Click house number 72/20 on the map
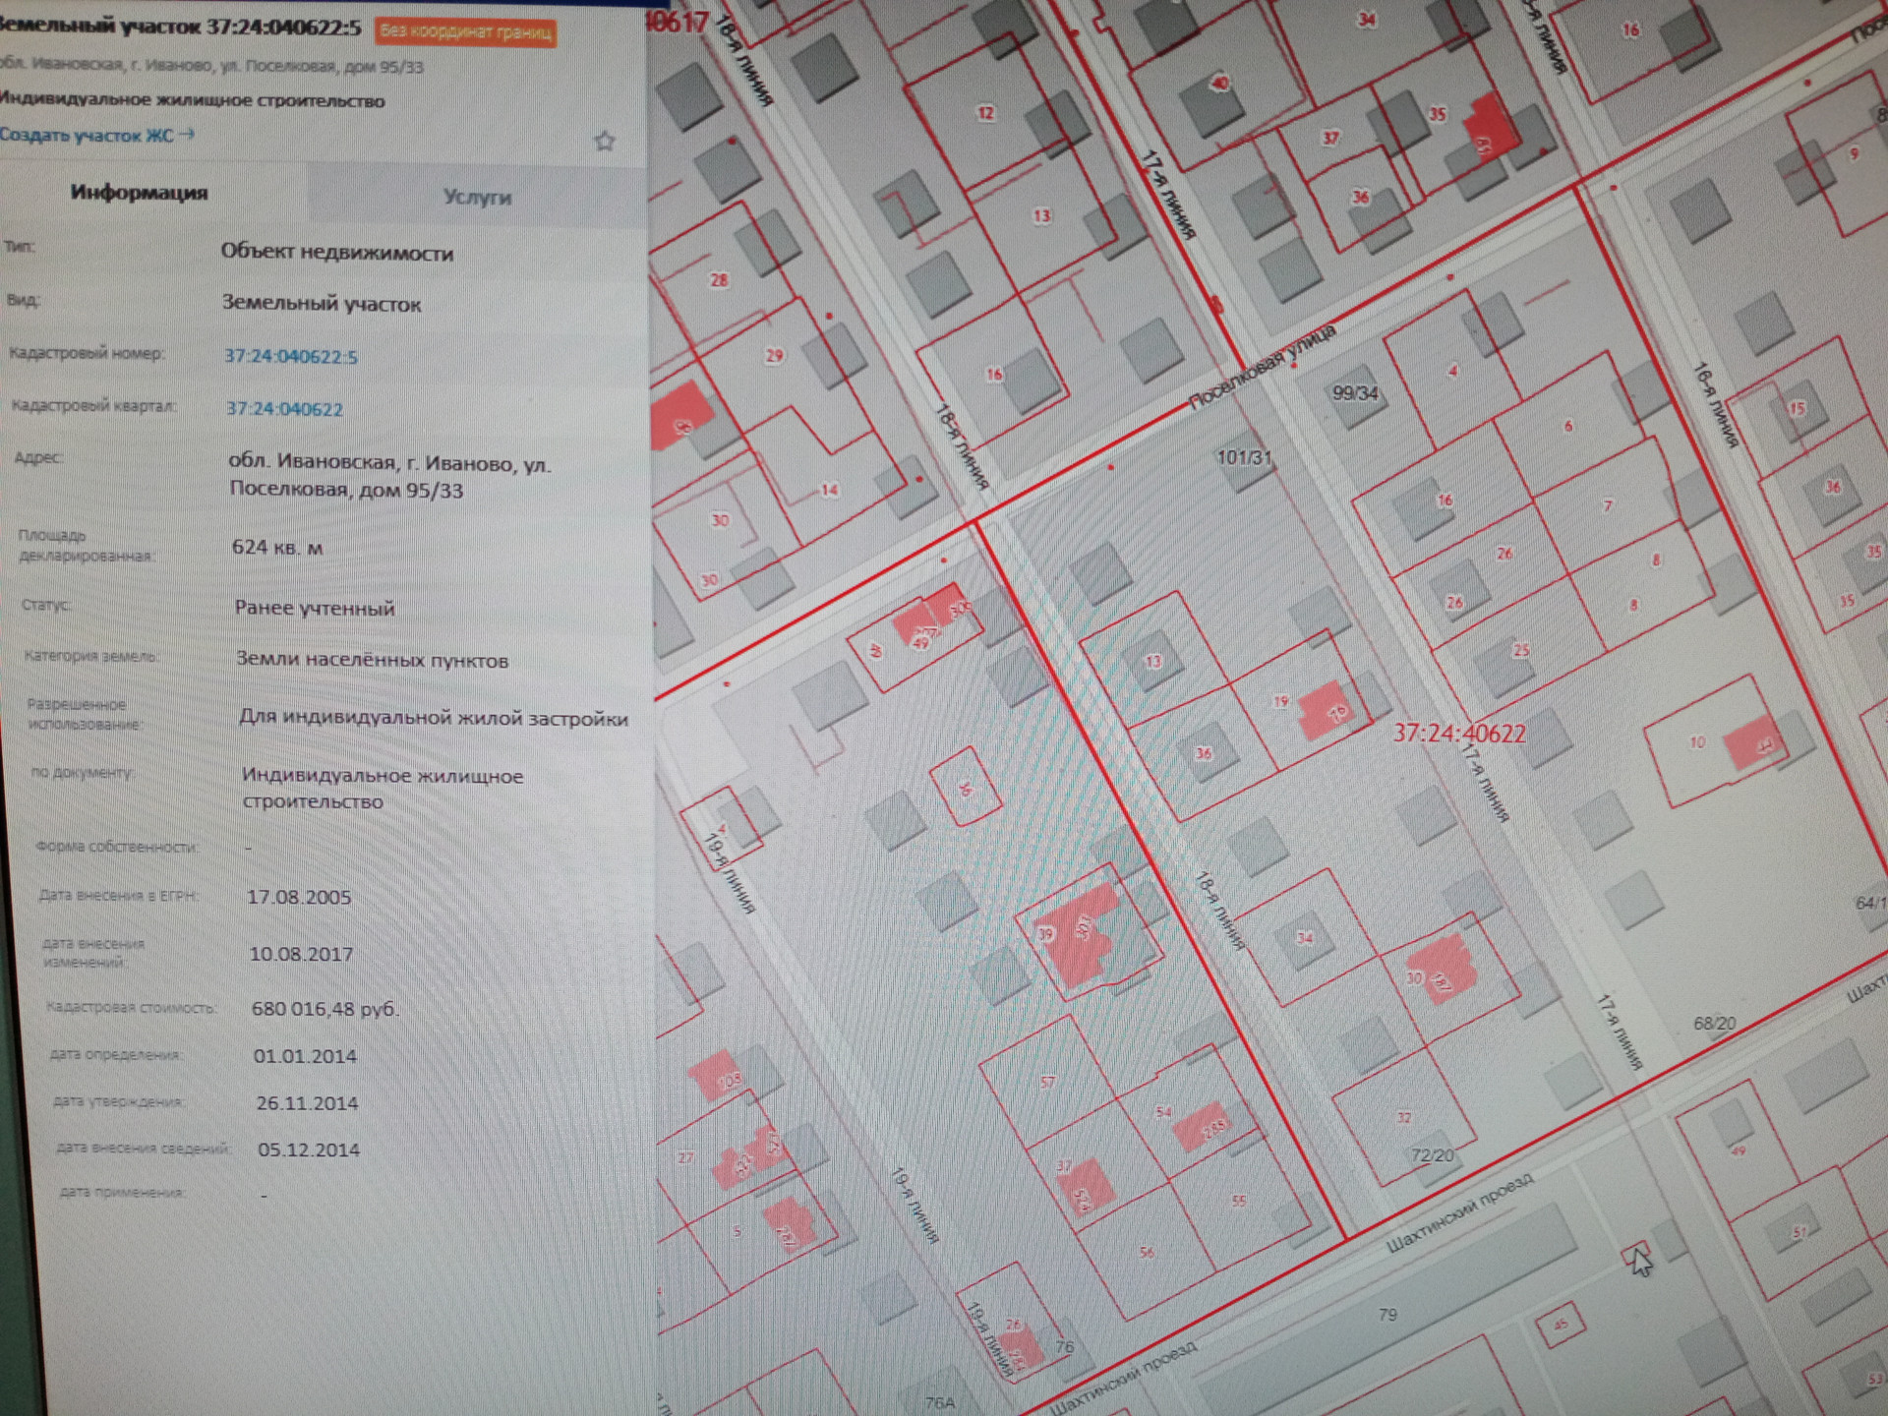Viewport: 1888px width, 1416px height. [x=1432, y=1155]
